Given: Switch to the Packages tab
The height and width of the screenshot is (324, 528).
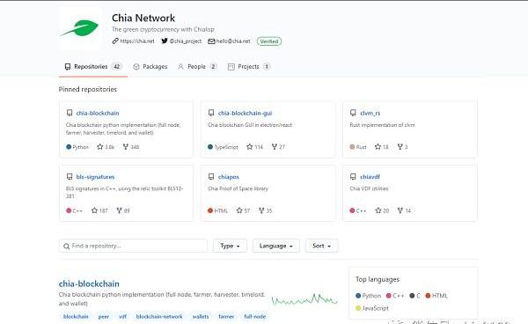Looking at the screenshot, I should [150, 67].
